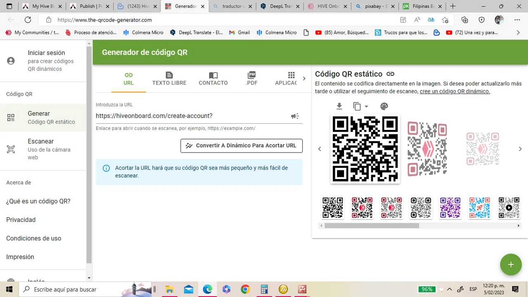Open the Windows Start menu
Viewport: 528px width, 297px height.
[9, 289]
